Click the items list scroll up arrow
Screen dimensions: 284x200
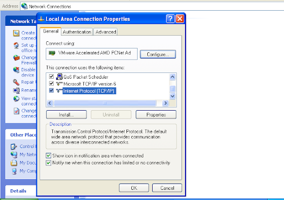point(173,77)
